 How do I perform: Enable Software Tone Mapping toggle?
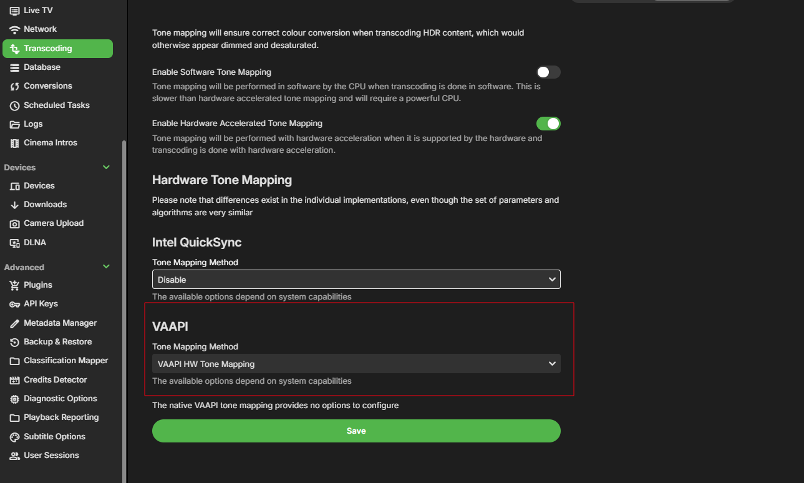tap(548, 72)
